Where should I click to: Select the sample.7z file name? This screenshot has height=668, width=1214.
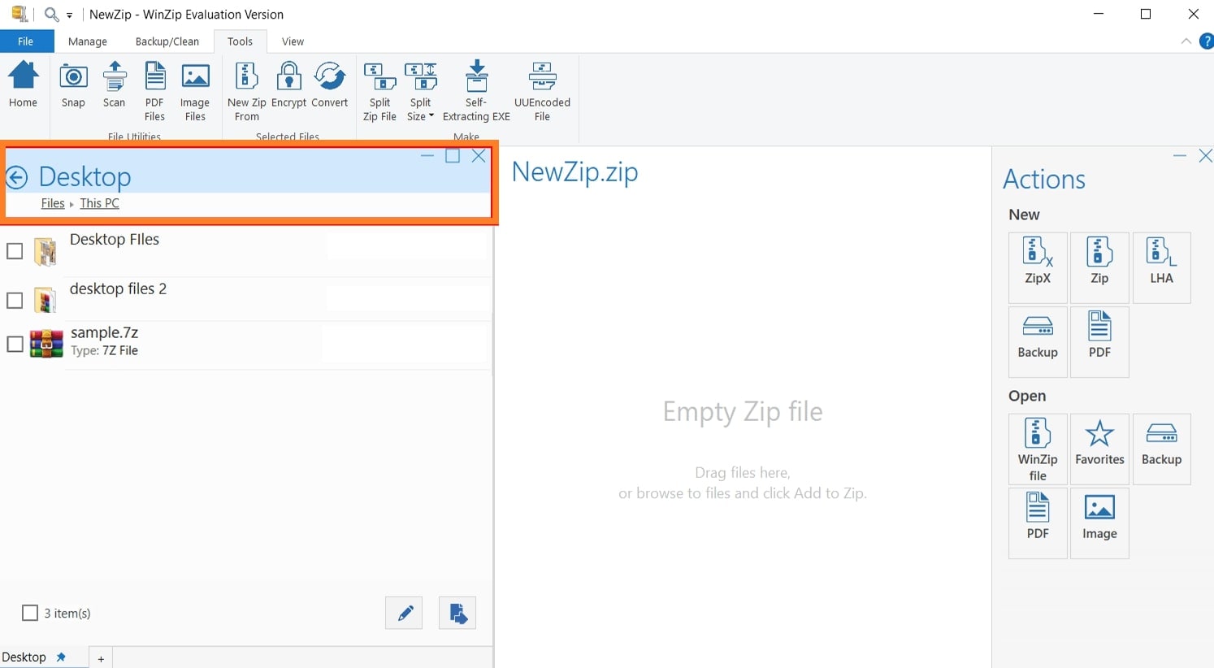point(105,332)
